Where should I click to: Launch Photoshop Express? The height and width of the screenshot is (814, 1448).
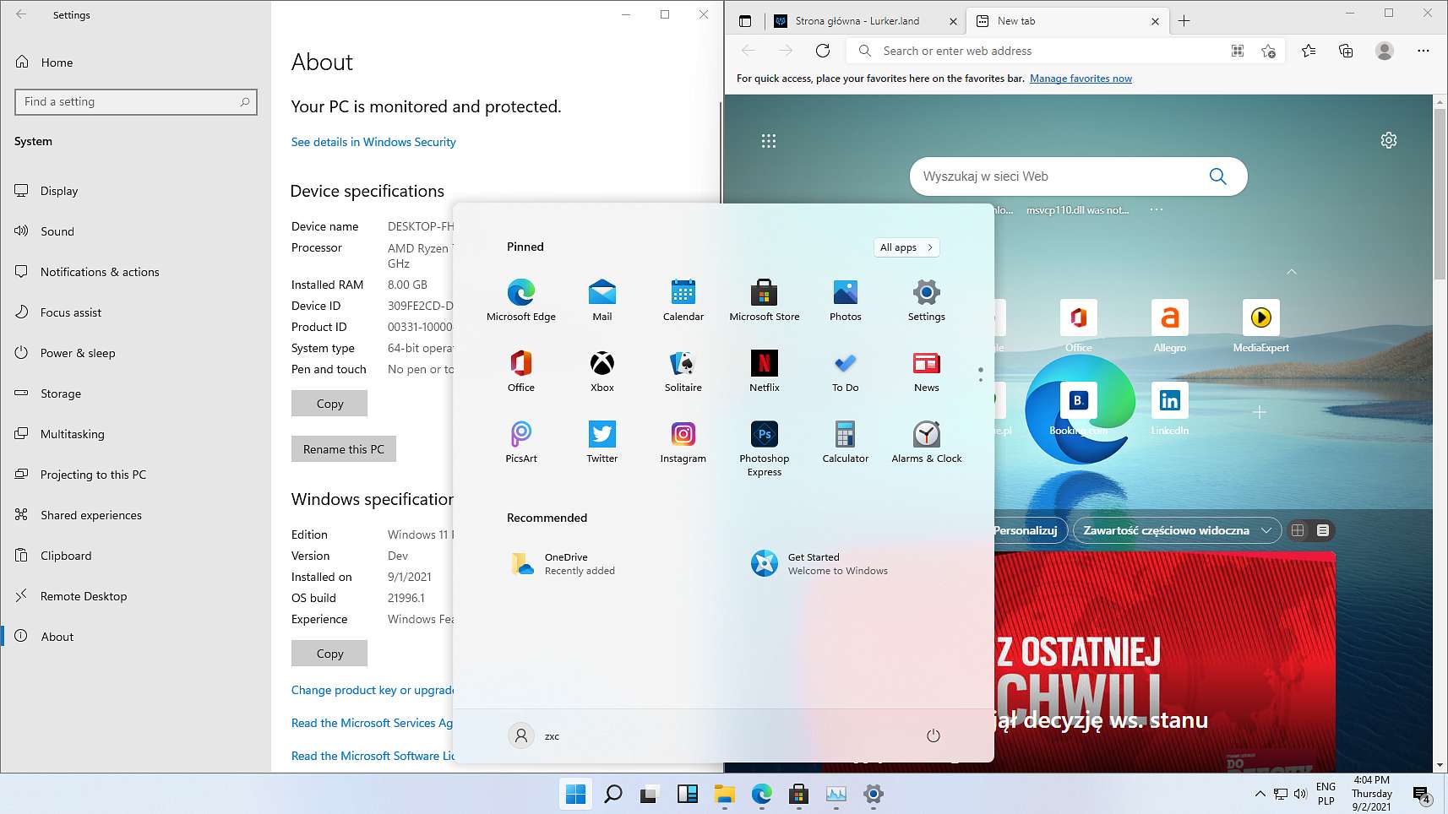765,448
